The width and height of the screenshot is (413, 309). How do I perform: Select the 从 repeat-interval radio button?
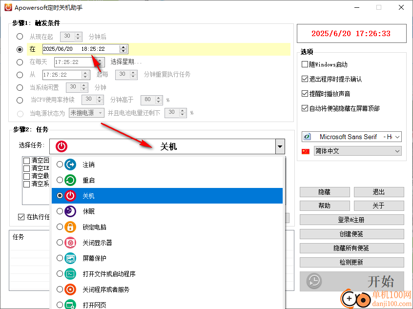[20, 75]
